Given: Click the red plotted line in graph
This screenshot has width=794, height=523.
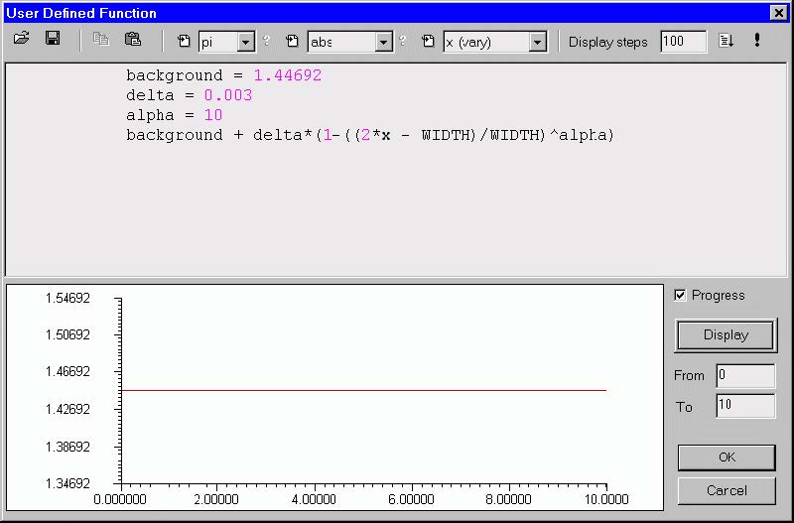Looking at the screenshot, I should [x=363, y=390].
